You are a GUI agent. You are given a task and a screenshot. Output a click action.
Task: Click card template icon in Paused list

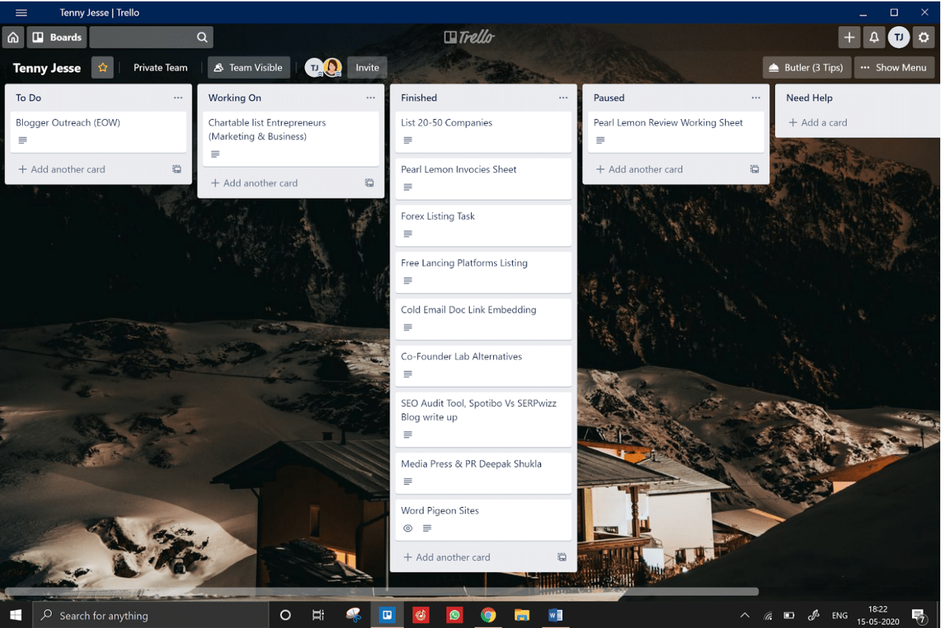click(755, 169)
